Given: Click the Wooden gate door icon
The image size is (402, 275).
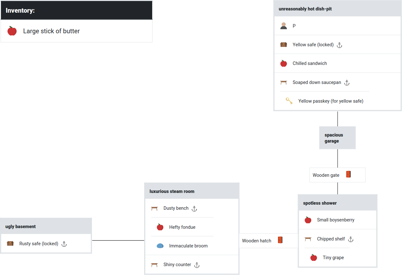Looking at the screenshot, I should coord(348,175).
